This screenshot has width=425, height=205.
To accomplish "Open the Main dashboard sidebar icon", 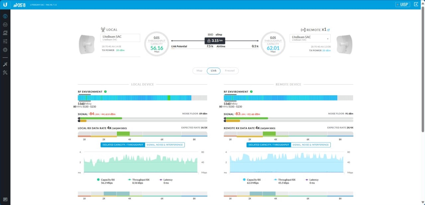I will click(x=5, y=16).
